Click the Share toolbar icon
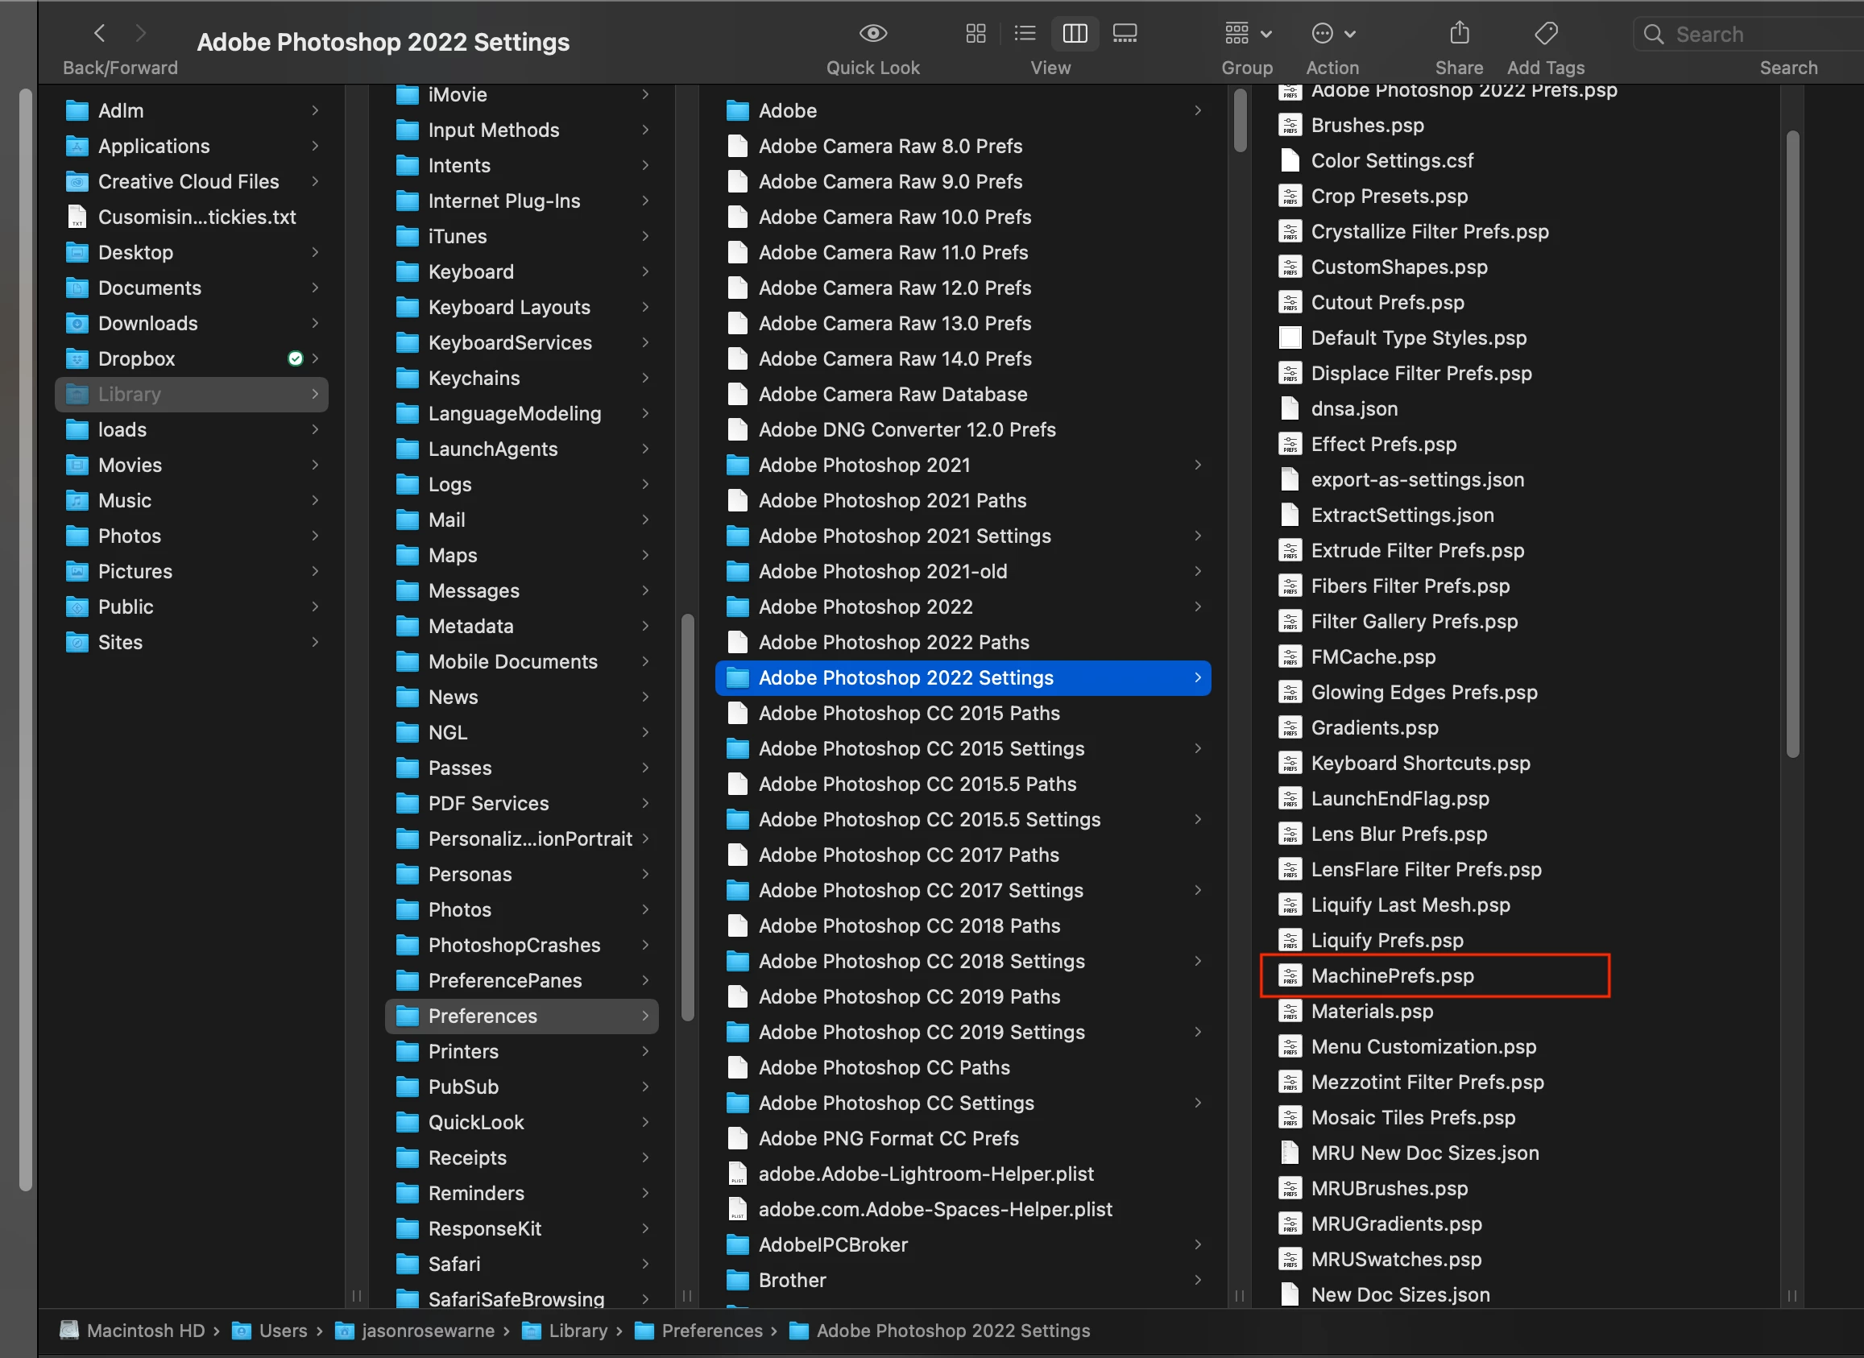This screenshot has width=1864, height=1358. click(1459, 34)
